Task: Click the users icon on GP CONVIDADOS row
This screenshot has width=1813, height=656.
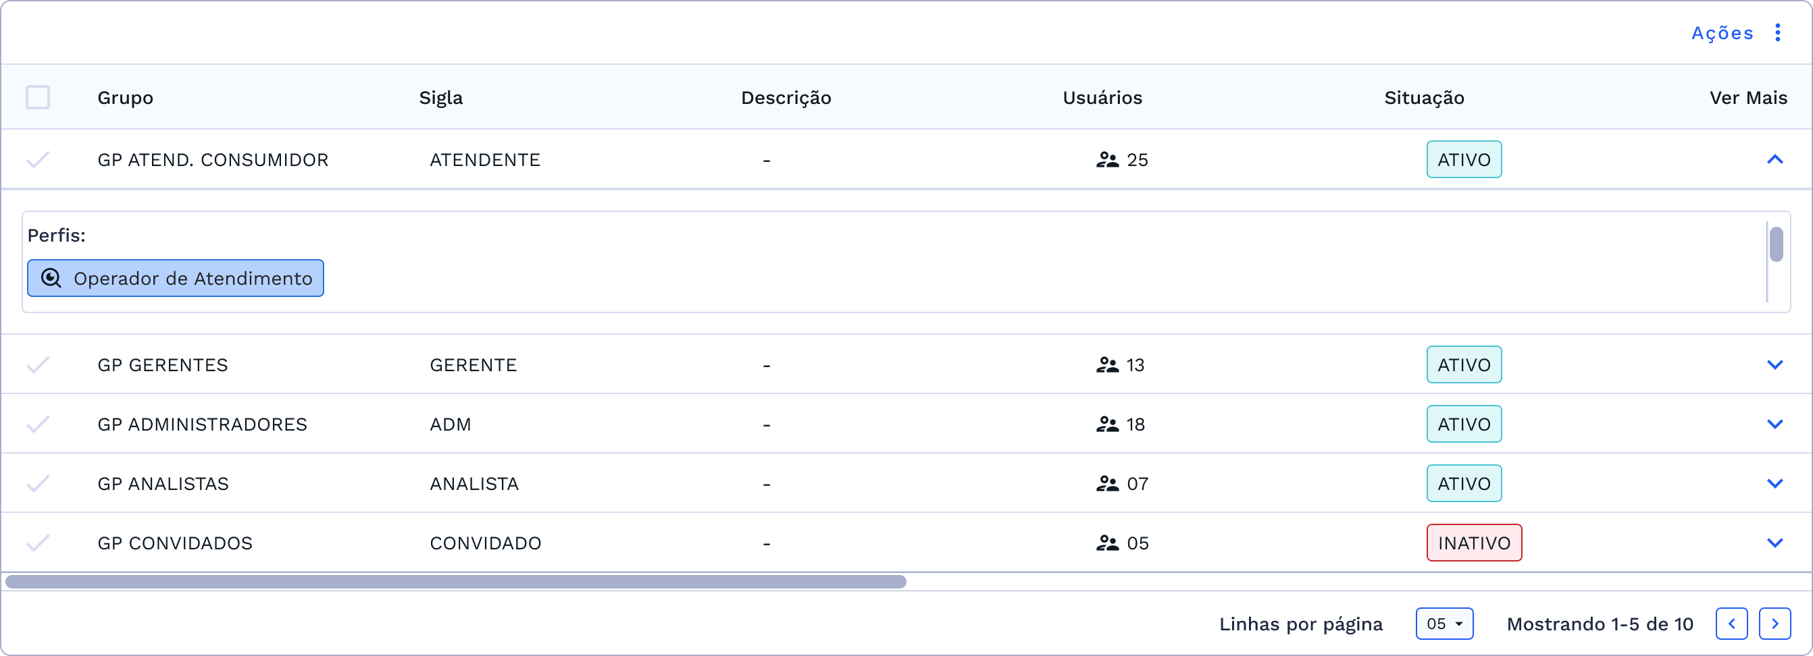Action: pyautogui.click(x=1108, y=542)
